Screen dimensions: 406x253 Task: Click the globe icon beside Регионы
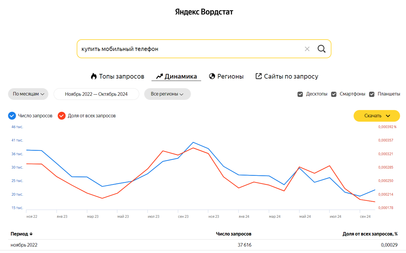point(212,76)
